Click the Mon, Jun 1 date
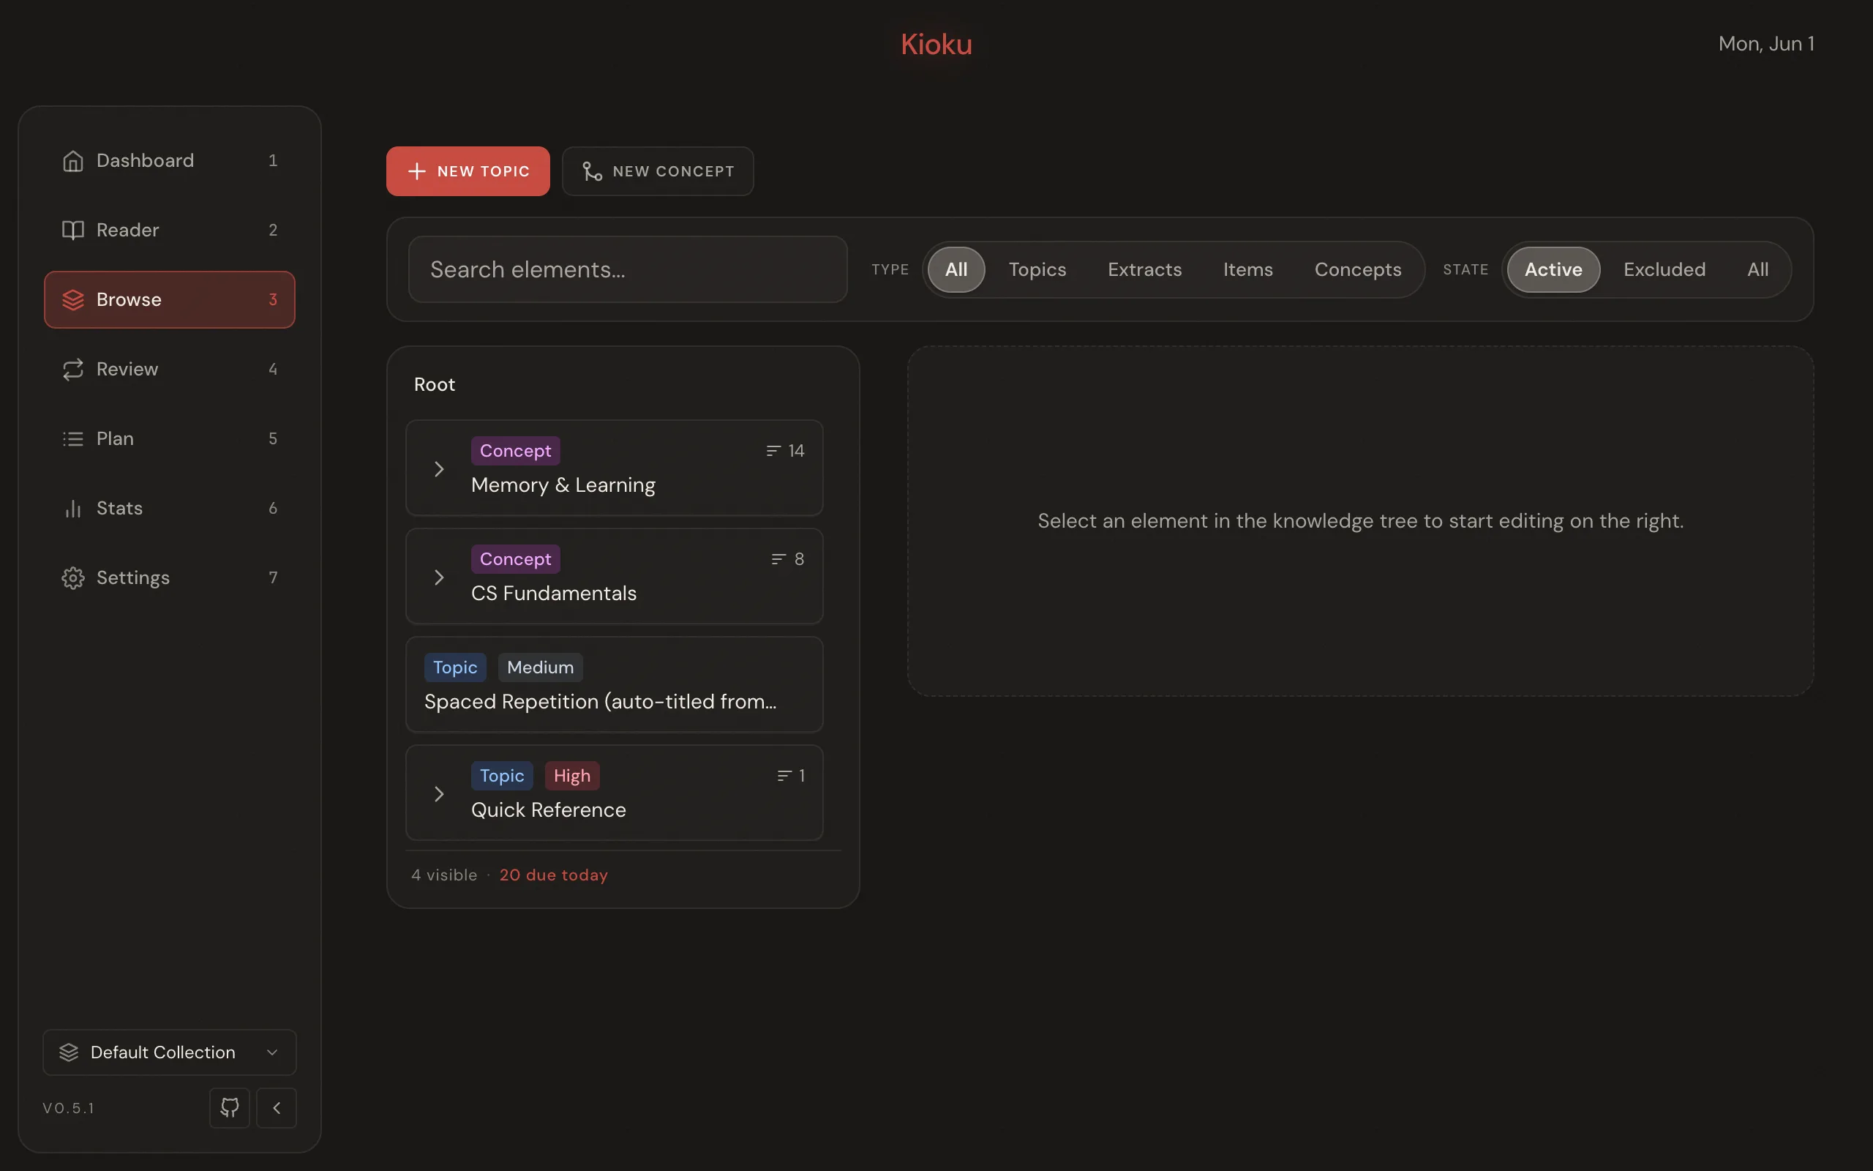 pyautogui.click(x=1766, y=44)
